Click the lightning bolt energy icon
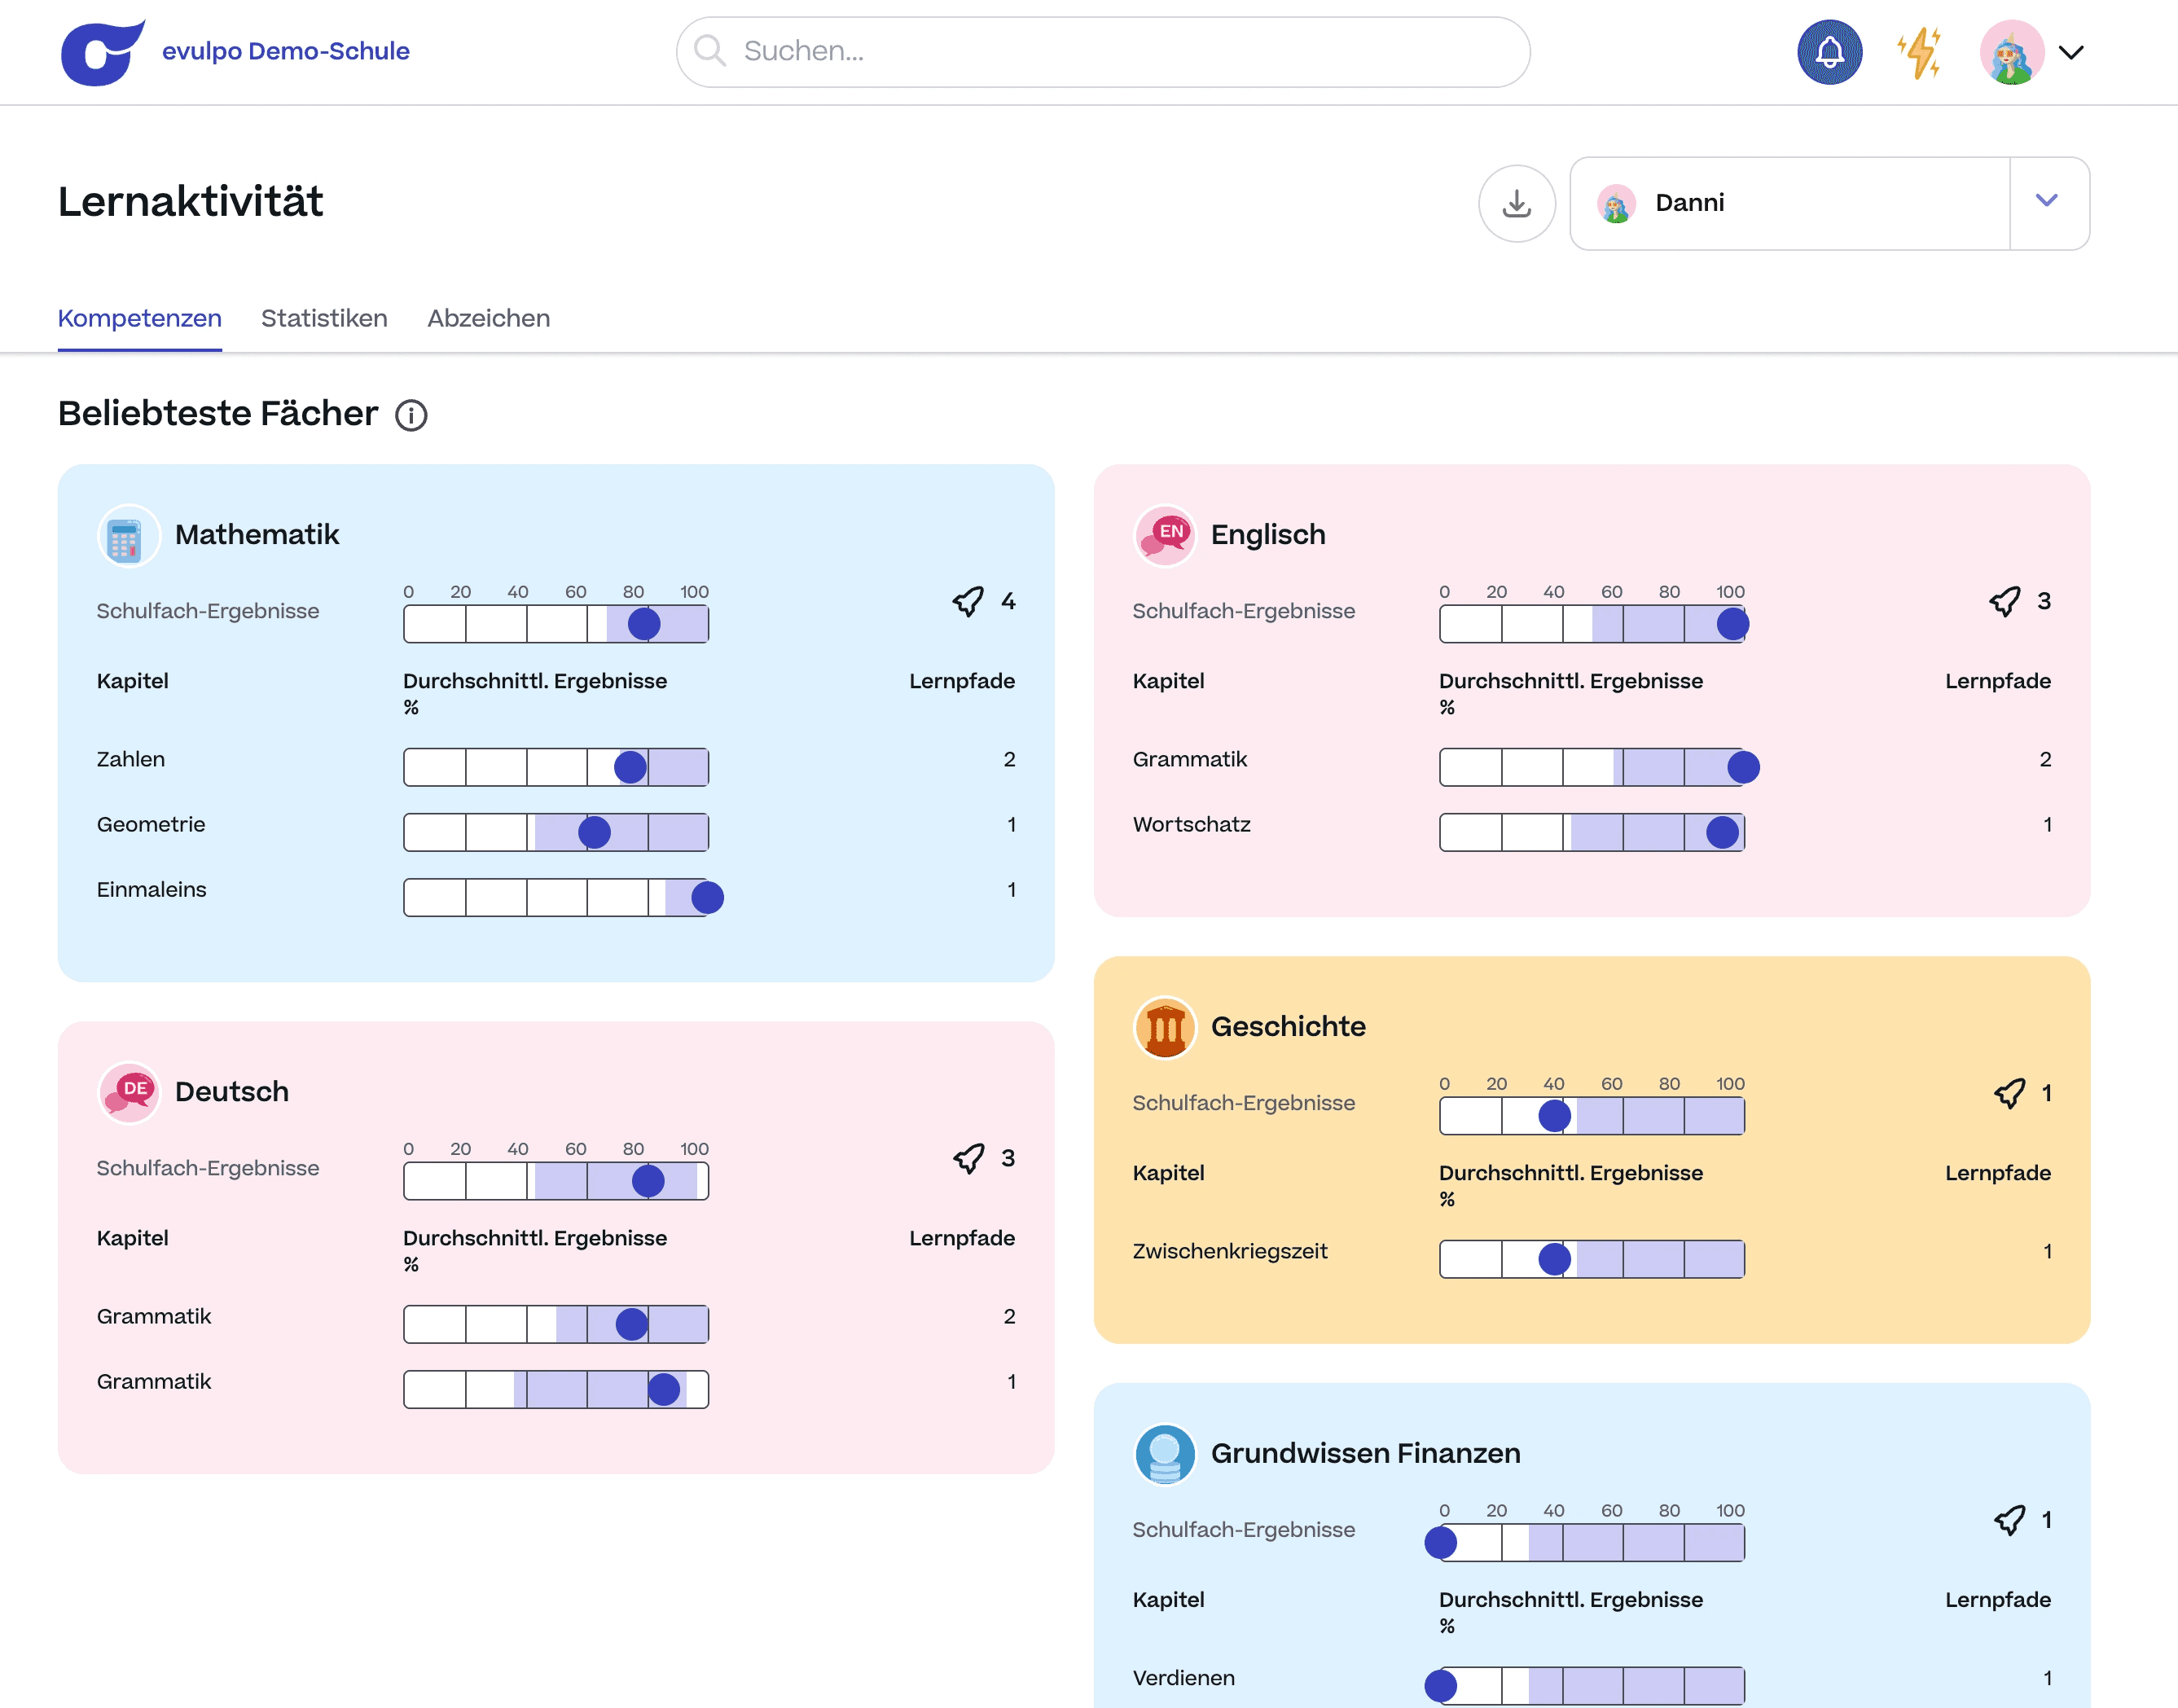The image size is (2178, 1708). [1919, 52]
